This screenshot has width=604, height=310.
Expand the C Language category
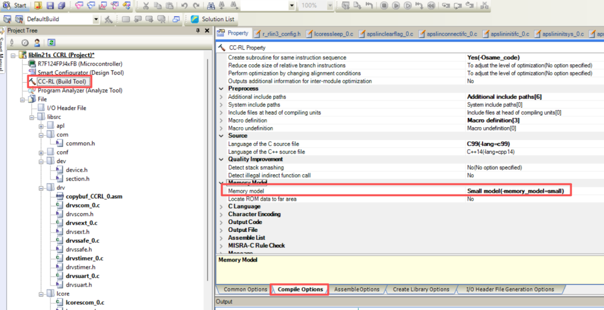point(221,207)
